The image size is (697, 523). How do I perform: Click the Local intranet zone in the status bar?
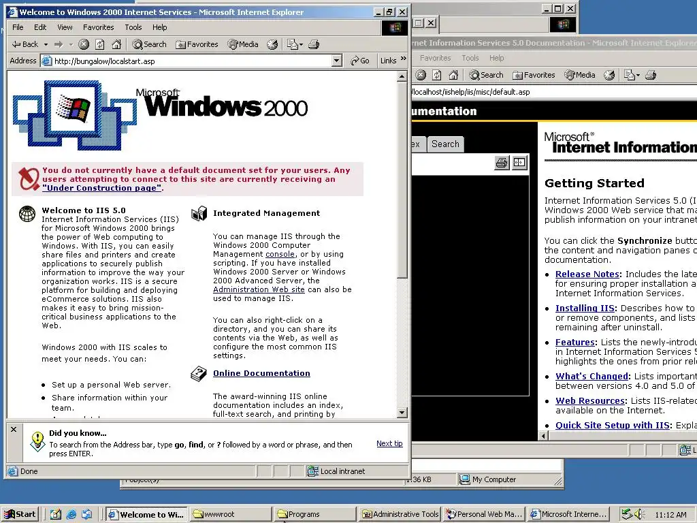[337, 471]
